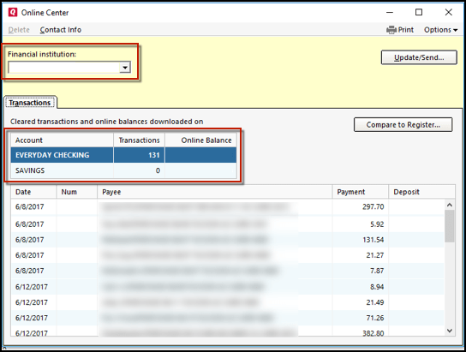Viewport: 466px width, 352px height.
Task: Select the SAVINGS account row
Action: [123, 170]
